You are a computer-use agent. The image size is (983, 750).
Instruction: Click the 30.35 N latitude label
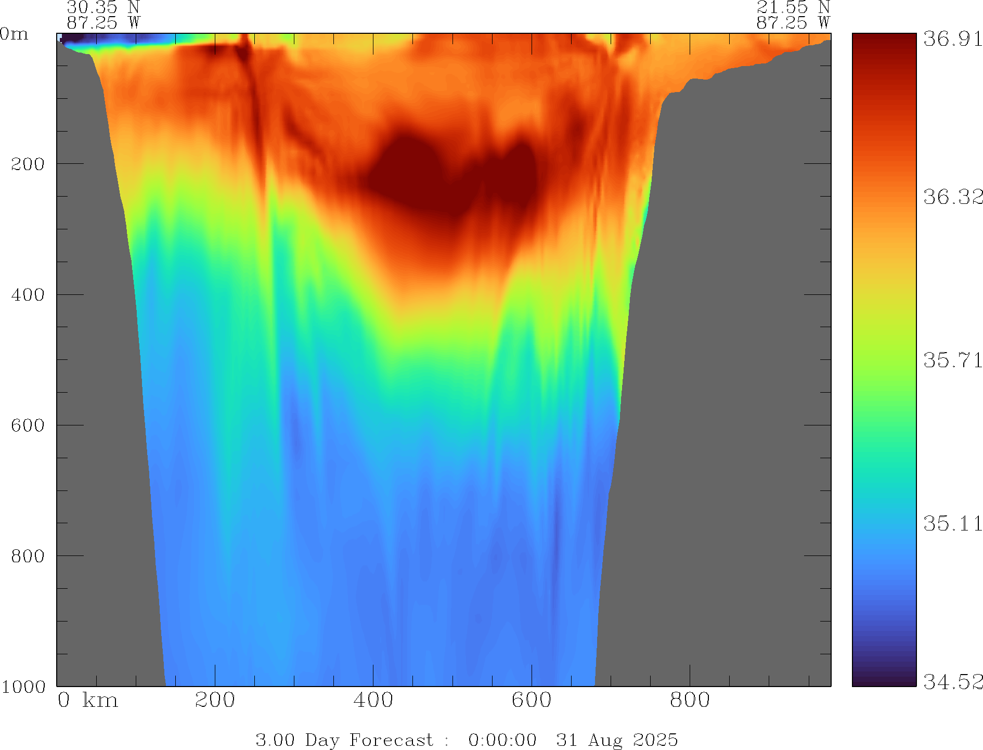(103, 7)
